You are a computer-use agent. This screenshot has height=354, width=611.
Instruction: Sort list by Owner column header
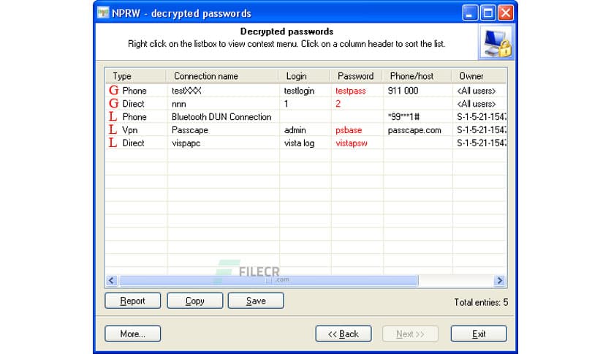pos(479,76)
